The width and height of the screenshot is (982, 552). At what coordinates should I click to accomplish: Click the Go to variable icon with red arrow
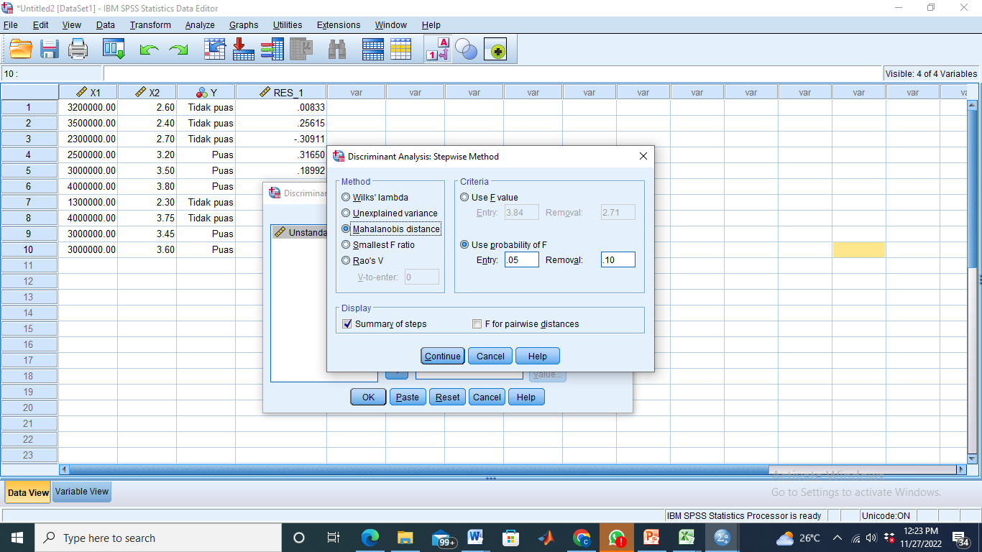[244, 49]
